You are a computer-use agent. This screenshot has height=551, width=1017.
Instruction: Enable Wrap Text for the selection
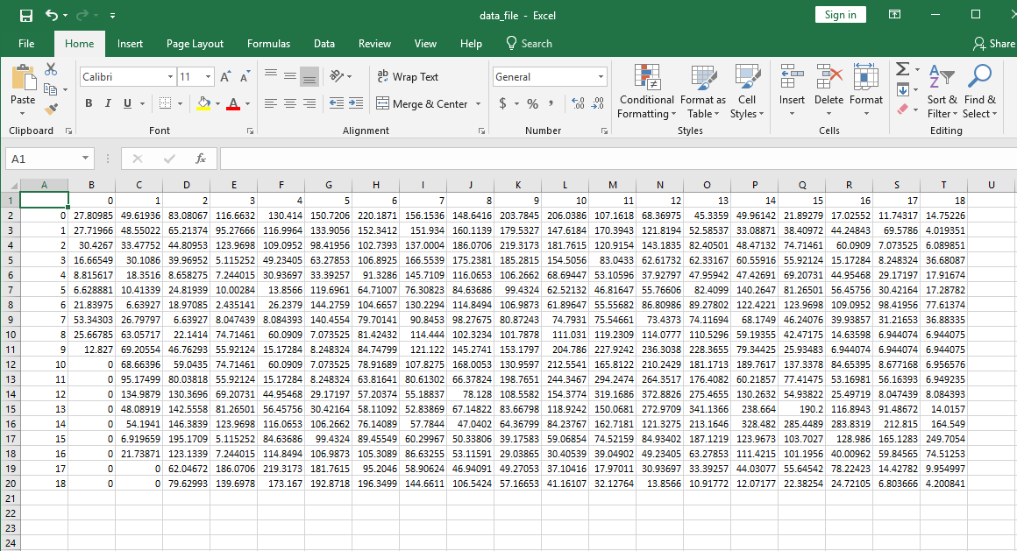pos(408,77)
